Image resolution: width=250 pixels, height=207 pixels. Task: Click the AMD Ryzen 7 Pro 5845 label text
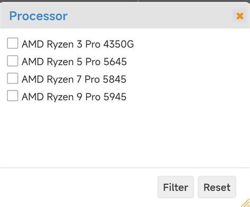74,79
